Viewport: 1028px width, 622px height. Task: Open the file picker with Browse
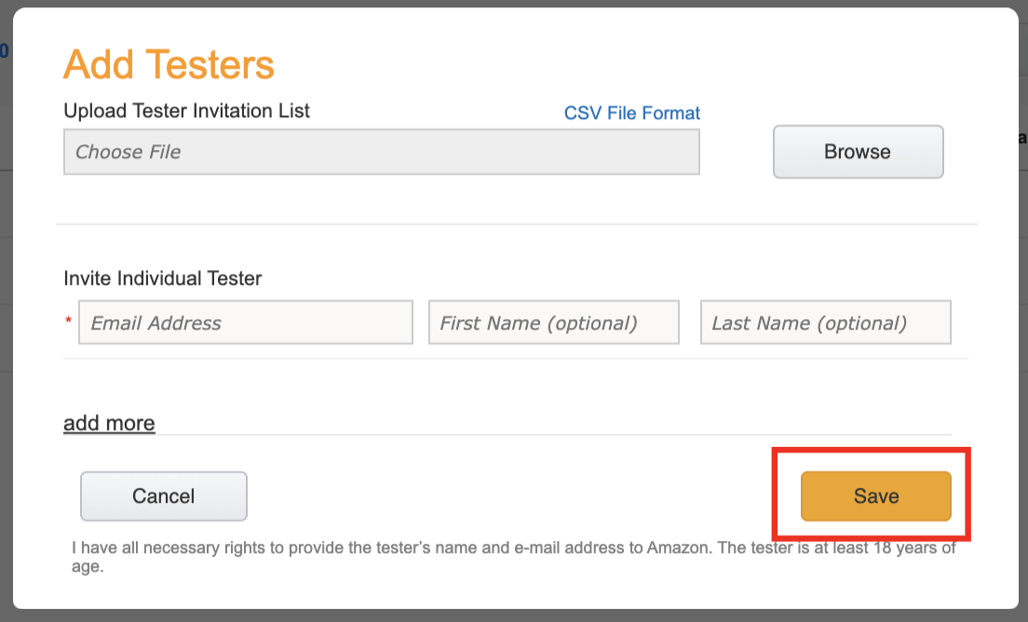pyautogui.click(x=859, y=152)
